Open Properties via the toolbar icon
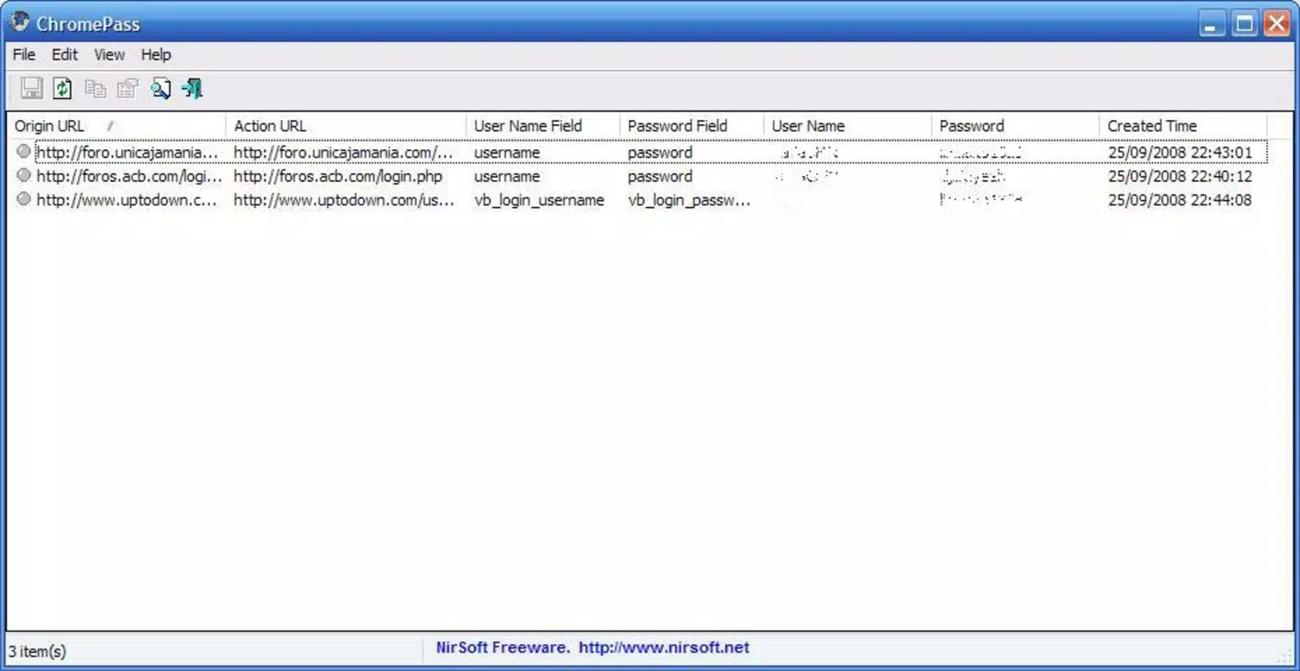Screen dimensions: 1300x671 [127, 88]
